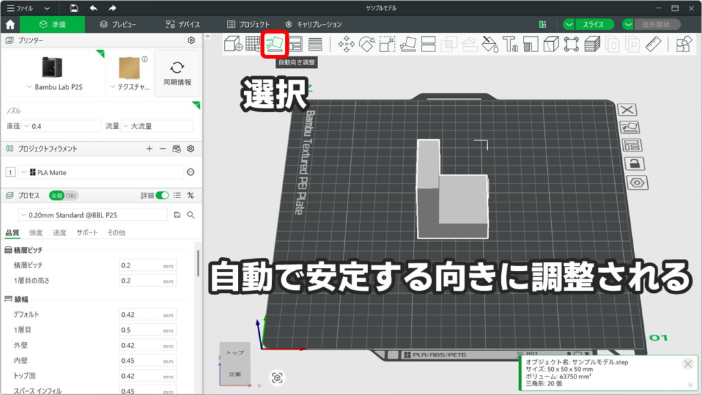Open the nozzle diameter 0.4 dropdown
Image resolution: width=702 pixels, height=395 pixels.
tap(62, 126)
